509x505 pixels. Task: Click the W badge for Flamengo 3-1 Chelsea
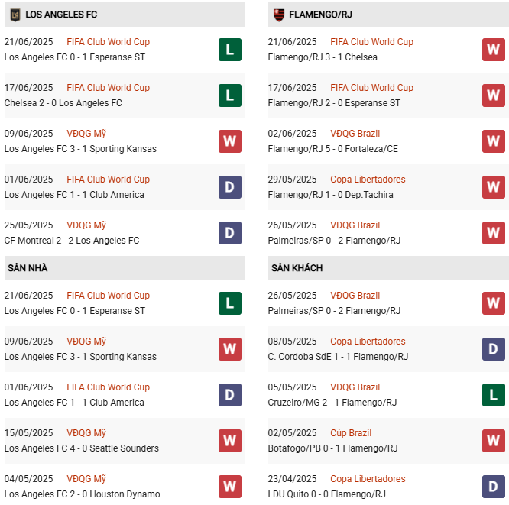click(x=493, y=50)
